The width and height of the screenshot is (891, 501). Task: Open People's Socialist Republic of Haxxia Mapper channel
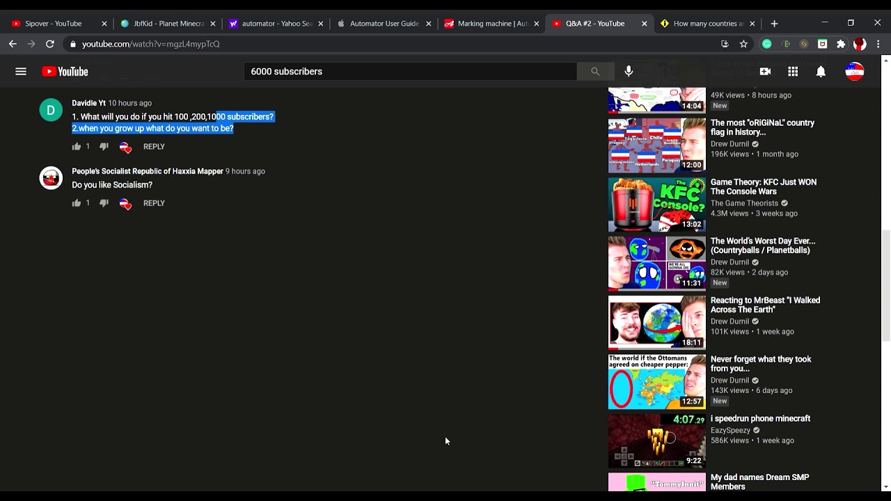pos(148,171)
